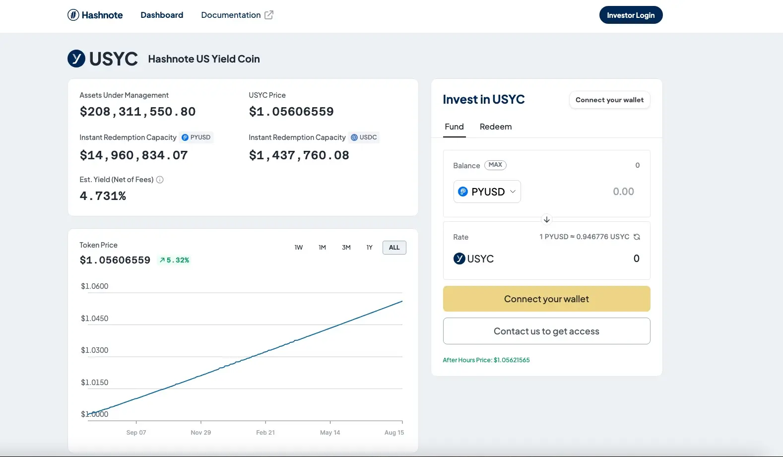Screen dimensions: 783x457
Task: Click the PYUSD icon in redemption capacity badge
Action: [x=185, y=137]
